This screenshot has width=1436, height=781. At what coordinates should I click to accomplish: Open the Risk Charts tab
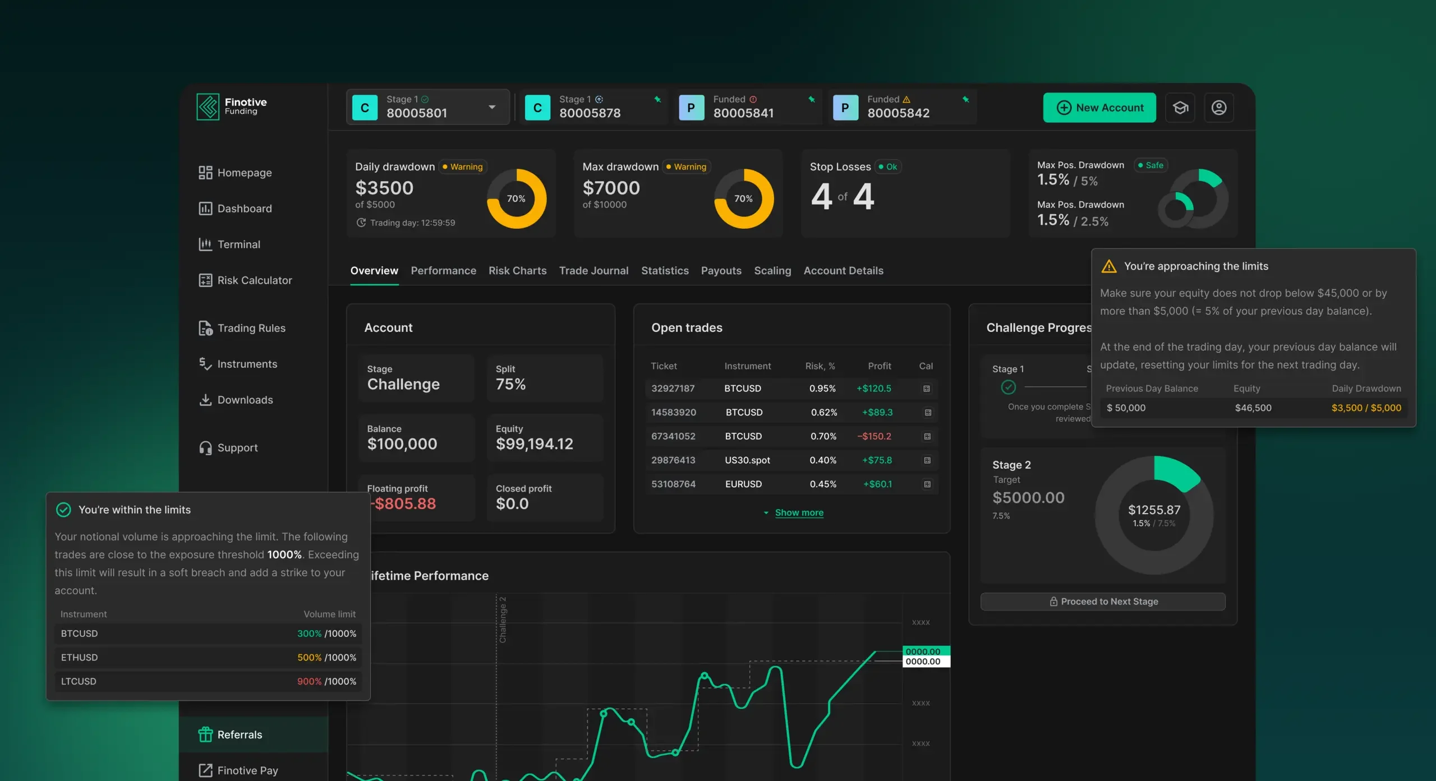[517, 271]
